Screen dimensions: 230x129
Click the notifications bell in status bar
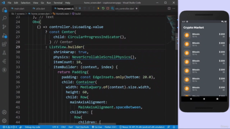[174, 127]
